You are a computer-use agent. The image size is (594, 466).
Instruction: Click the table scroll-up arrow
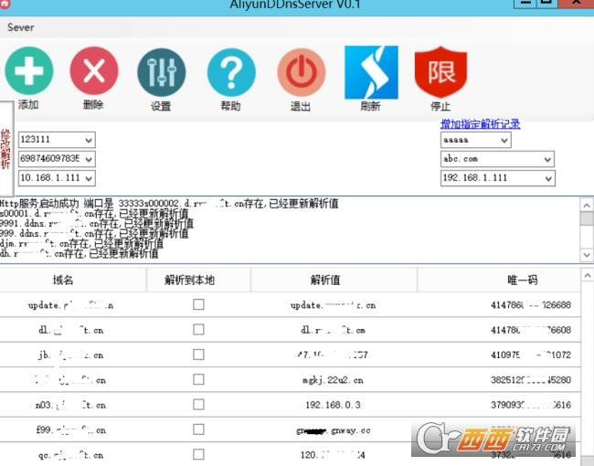point(588,275)
